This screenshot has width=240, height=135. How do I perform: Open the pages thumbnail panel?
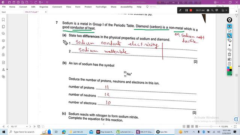coord(3,27)
